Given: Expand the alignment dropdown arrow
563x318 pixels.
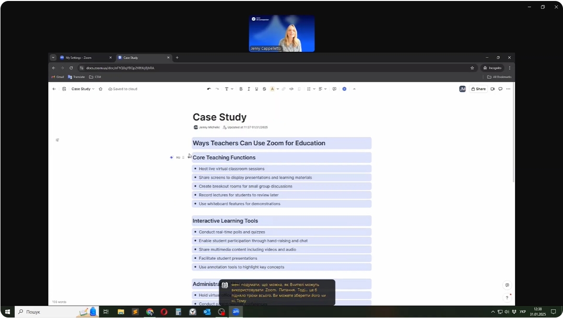Looking at the screenshot, I should coord(325,89).
